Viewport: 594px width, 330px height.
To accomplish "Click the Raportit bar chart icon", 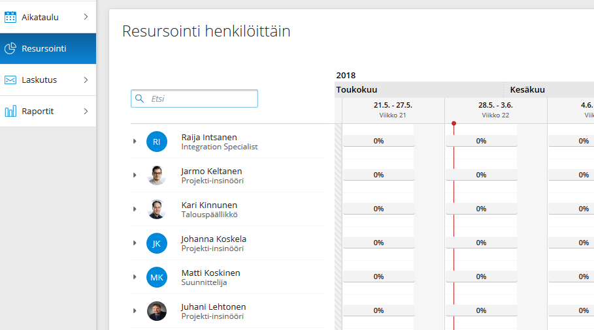I will tap(10, 111).
